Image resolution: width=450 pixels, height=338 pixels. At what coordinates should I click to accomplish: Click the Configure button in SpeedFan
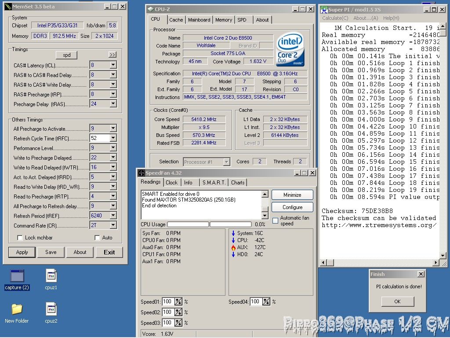(x=292, y=207)
